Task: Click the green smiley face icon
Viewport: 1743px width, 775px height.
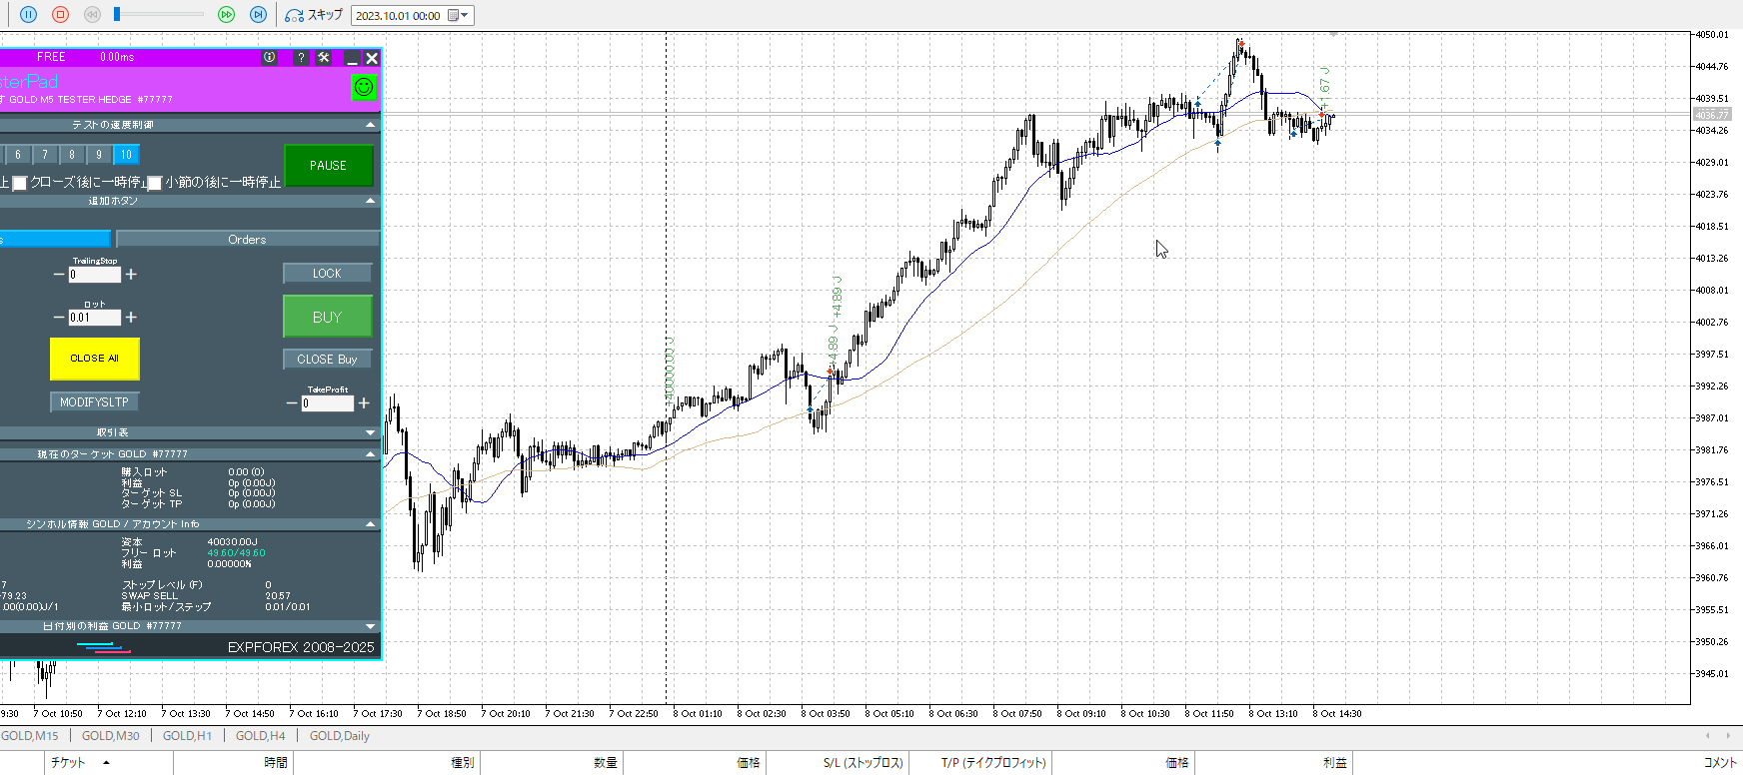Action: click(x=364, y=87)
